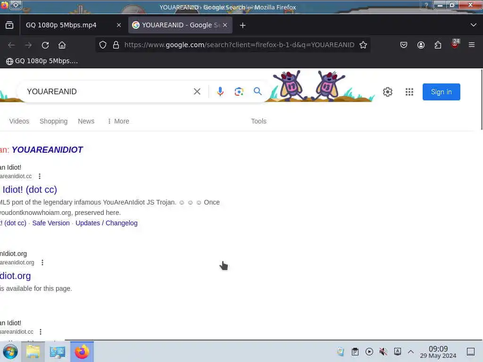This screenshot has width=483, height=362.
Task: Search by image with Google Lens
Action: [x=239, y=91]
